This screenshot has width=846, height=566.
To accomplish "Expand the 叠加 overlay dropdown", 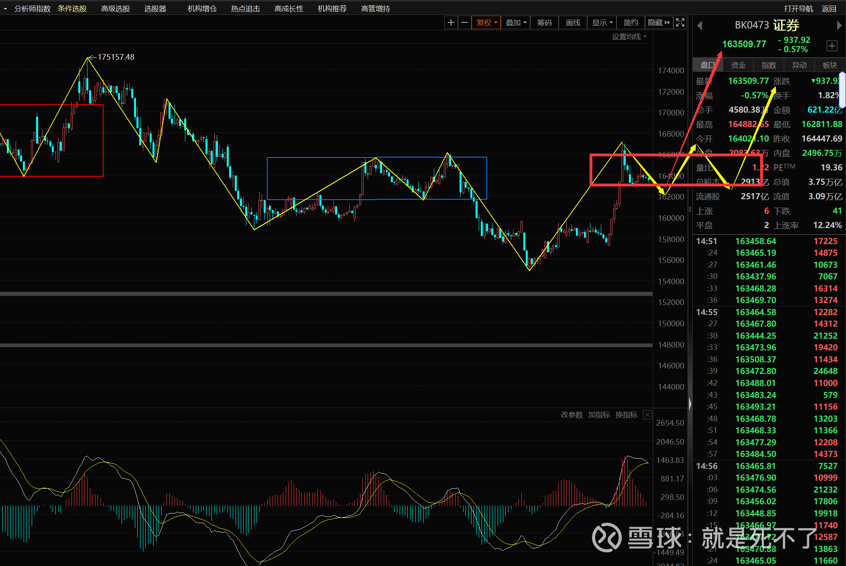I will tap(516, 23).
